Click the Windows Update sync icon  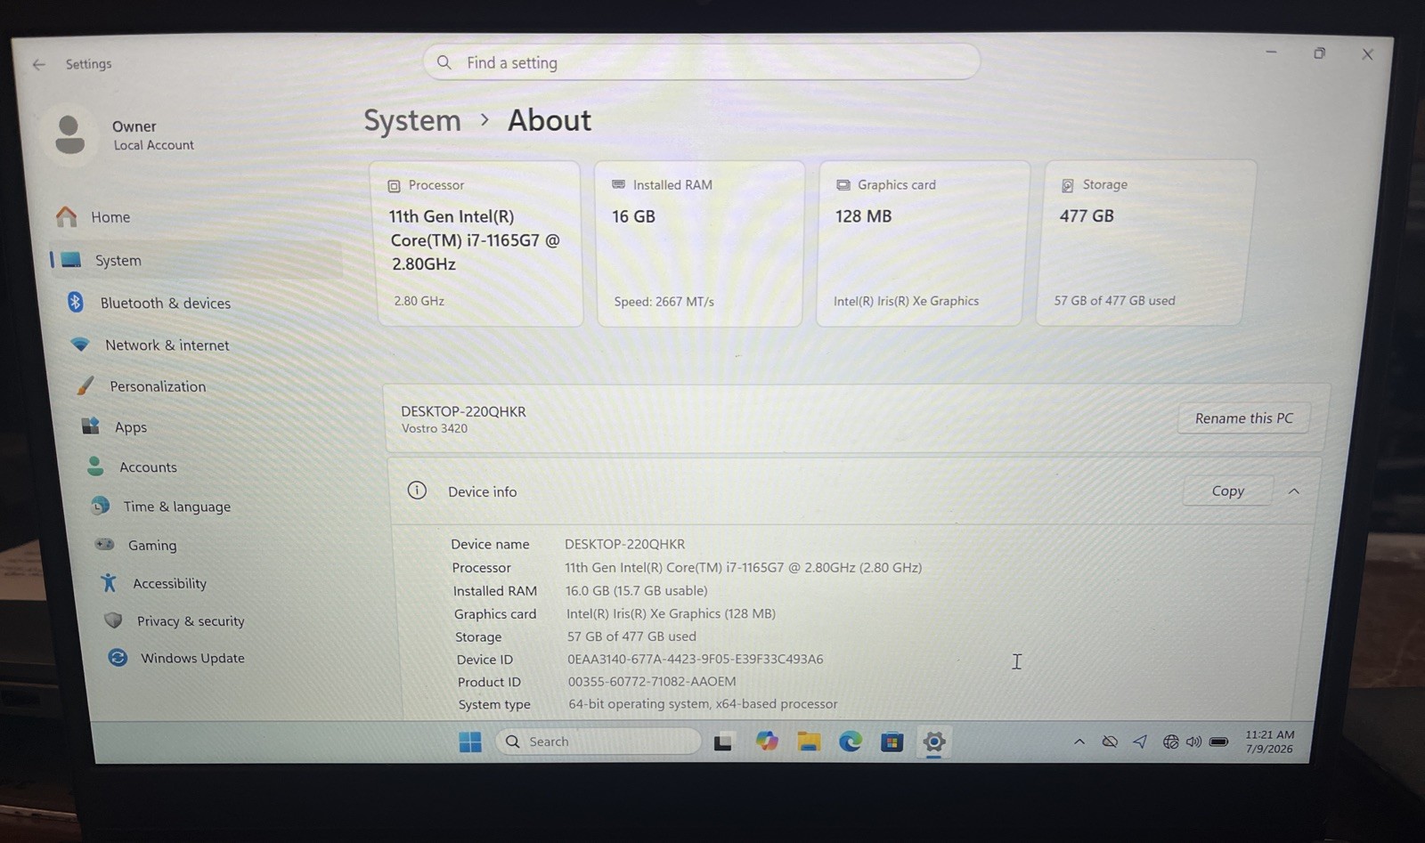tap(118, 658)
